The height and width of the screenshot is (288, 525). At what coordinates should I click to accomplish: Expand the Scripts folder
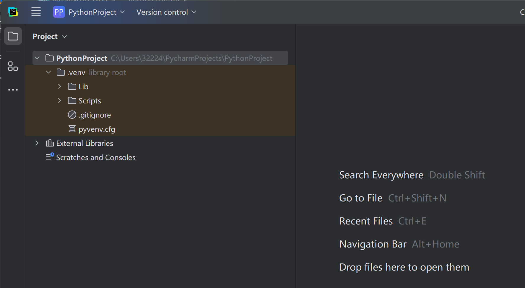[59, 100]
